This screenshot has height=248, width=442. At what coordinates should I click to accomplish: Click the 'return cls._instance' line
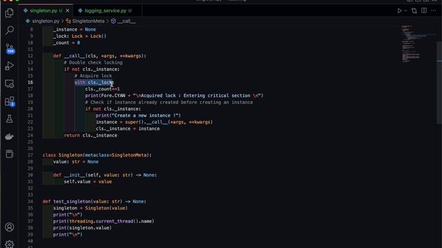[x=90, y=135]
